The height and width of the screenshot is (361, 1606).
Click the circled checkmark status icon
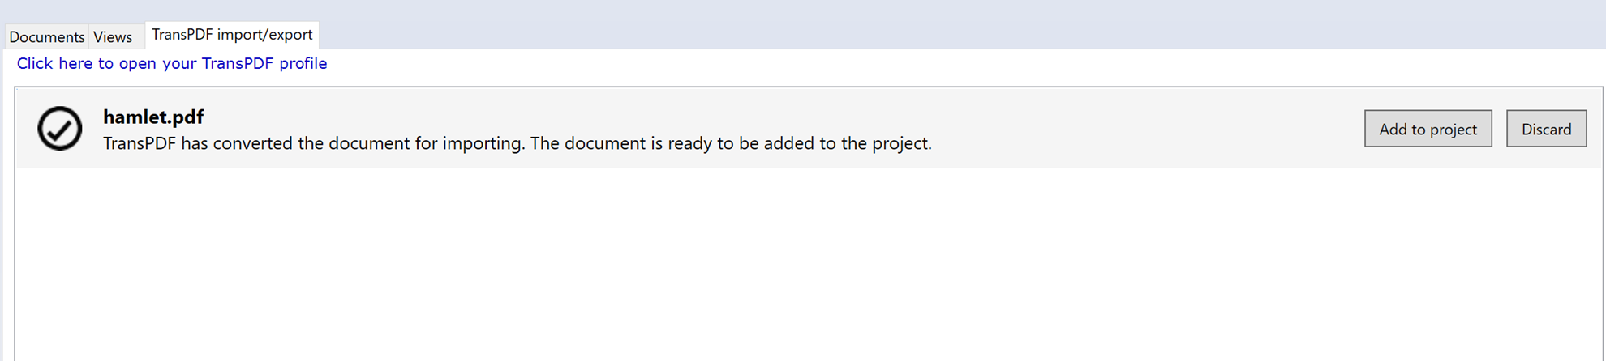[59, 128]
